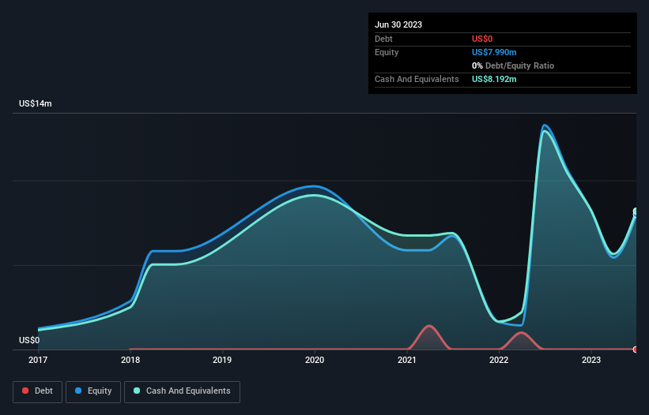The image size is (649, 415).
Task: Click the debt bump peak near 2022
Action: click(x=521, y=333)
